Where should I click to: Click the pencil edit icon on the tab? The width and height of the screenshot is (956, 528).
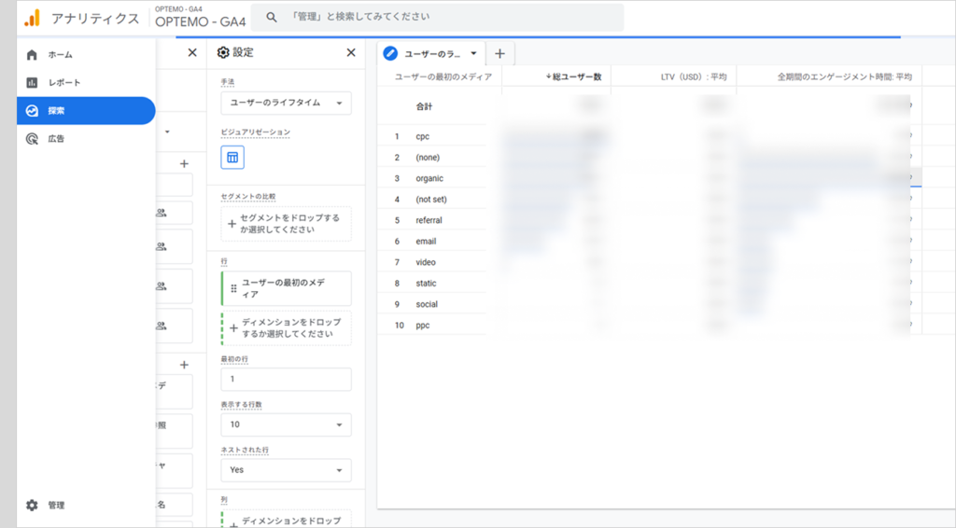click(390, 53)
